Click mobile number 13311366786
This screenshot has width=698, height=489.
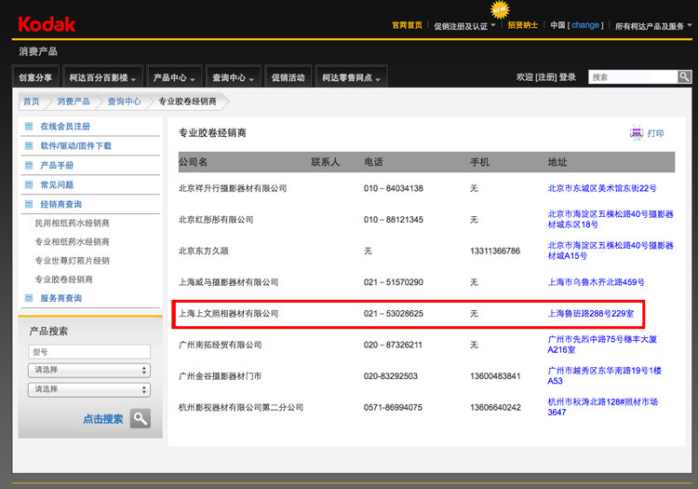[x=495, y=251]
